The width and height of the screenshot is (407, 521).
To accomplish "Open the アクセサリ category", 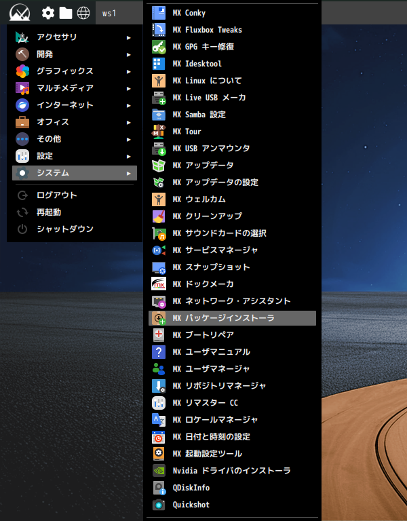I will pos(75,37).
